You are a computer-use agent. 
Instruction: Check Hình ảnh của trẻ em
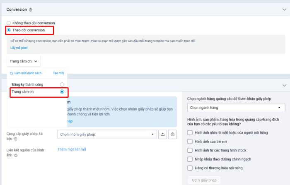tap(190, 141)
